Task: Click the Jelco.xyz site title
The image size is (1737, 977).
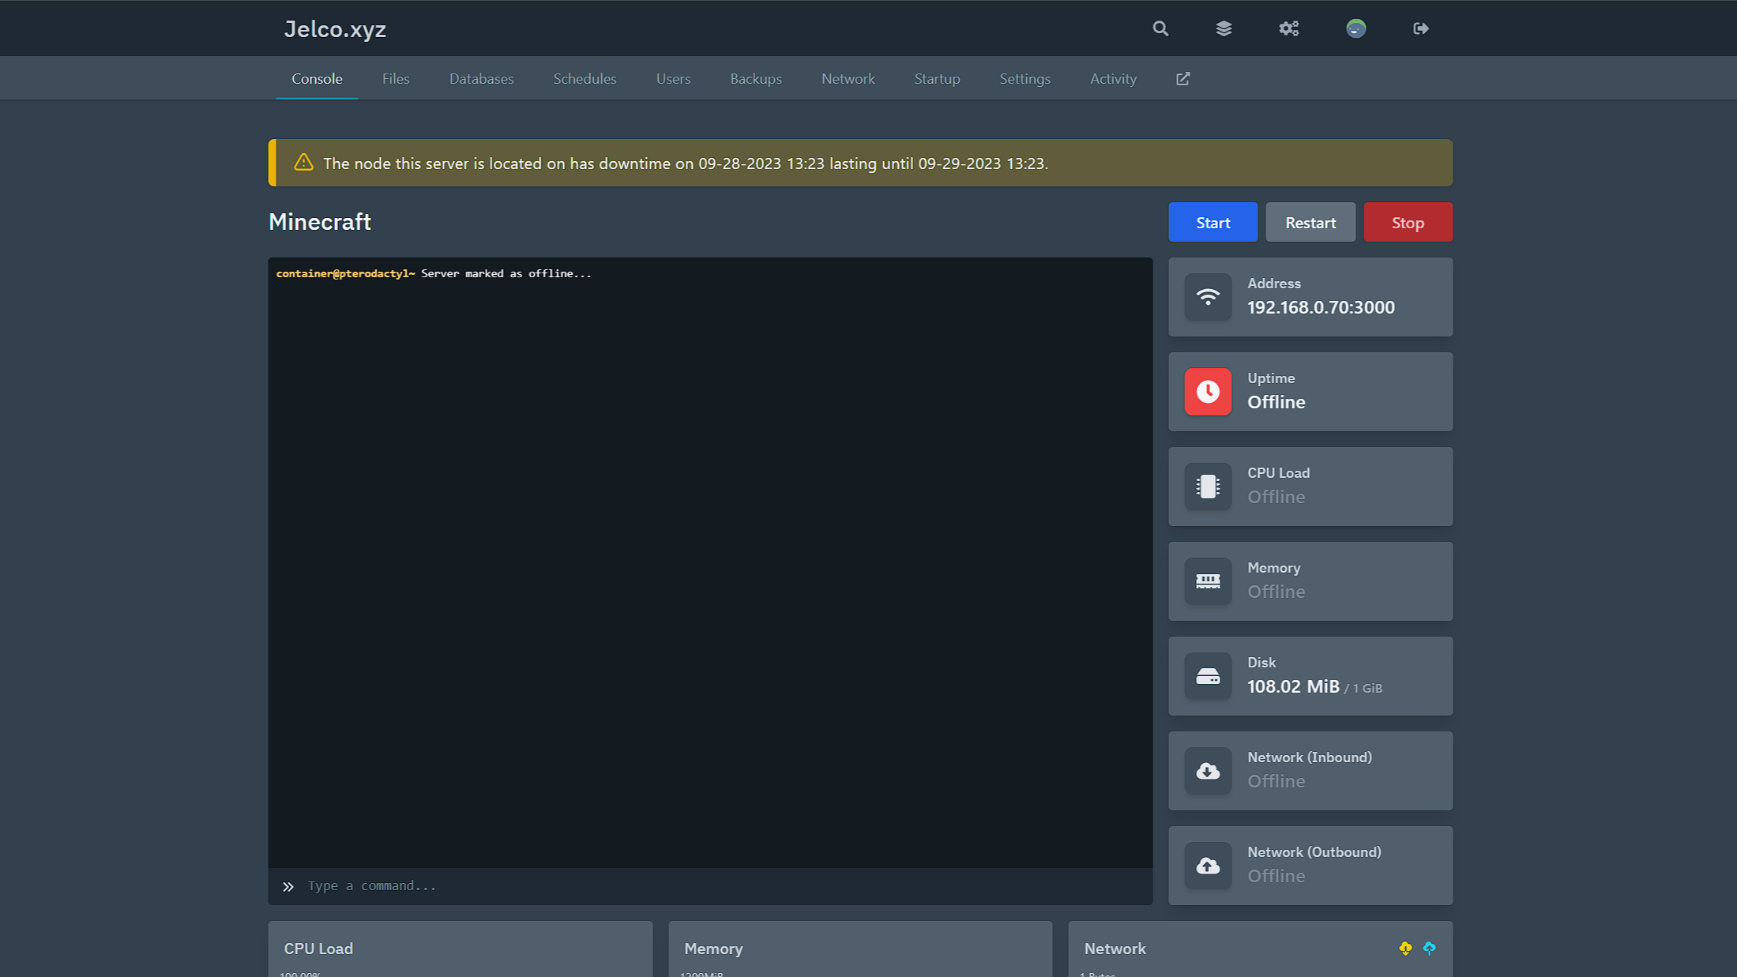Action: point(335,29)
